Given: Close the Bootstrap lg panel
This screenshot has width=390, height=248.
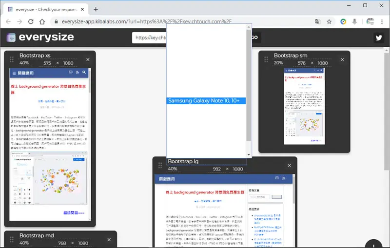Looking at the screenshot, I should coord(289,166).
